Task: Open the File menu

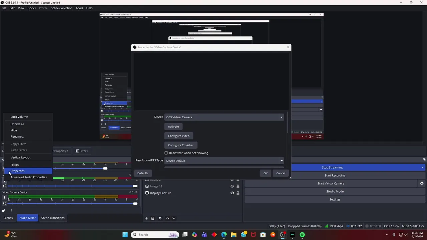Action: click(4, 8)
